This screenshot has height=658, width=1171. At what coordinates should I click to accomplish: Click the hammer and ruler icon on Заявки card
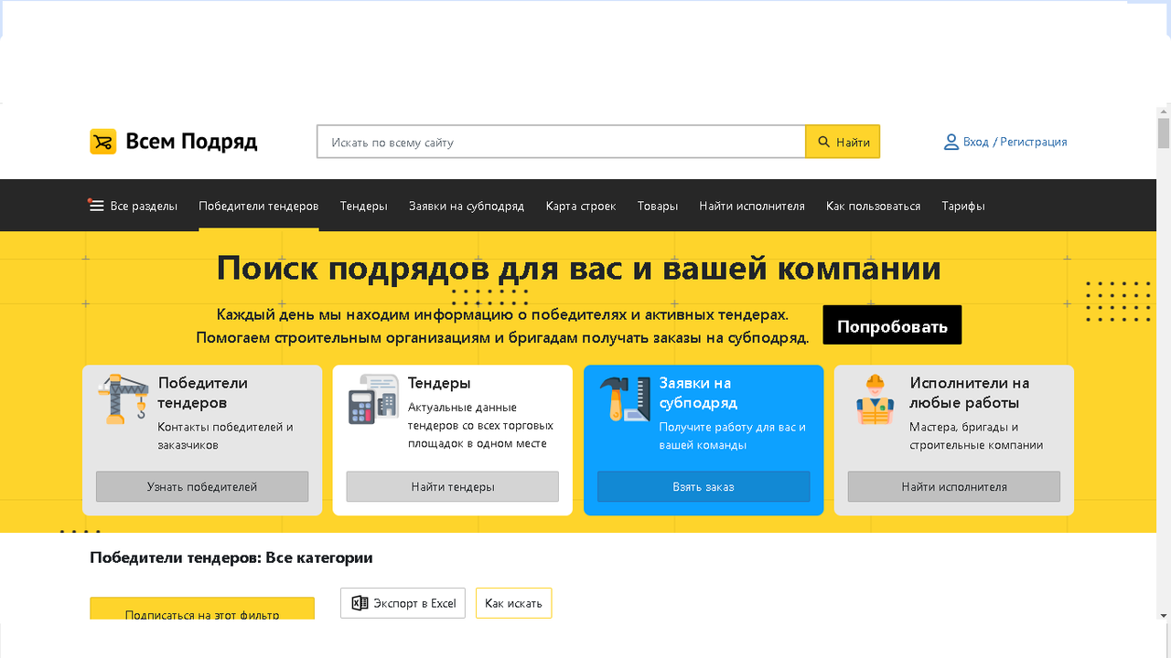(625, 398)
